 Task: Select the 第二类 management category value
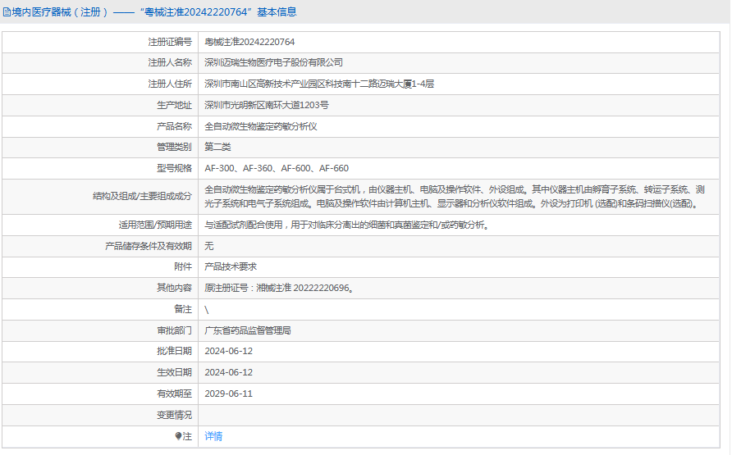[x=217, y=147]
